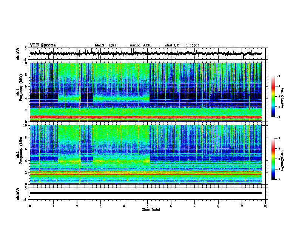Viewport: 299px width, 231px height.
Task: Click time axis tick label "4"
Action: [124, 206]
